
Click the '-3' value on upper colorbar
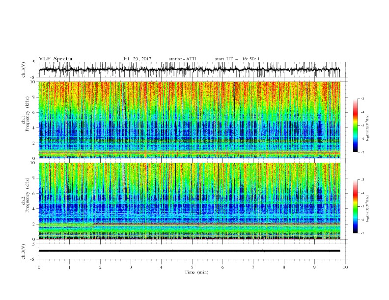click(x=362, y=99)
